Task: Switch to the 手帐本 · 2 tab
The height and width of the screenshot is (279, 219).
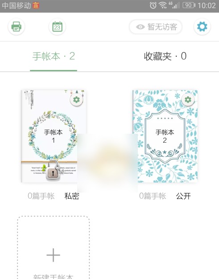Action: click(x=54, y=56)
